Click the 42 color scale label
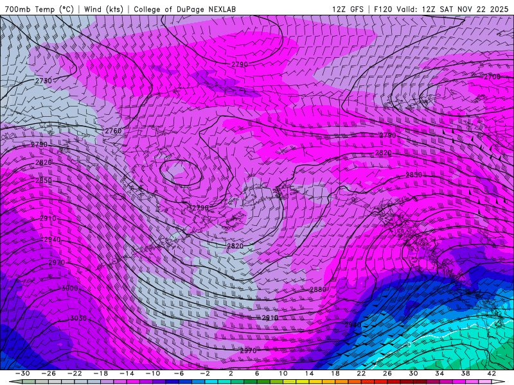This screenshot has width=514, height=385. click(492, 373)
